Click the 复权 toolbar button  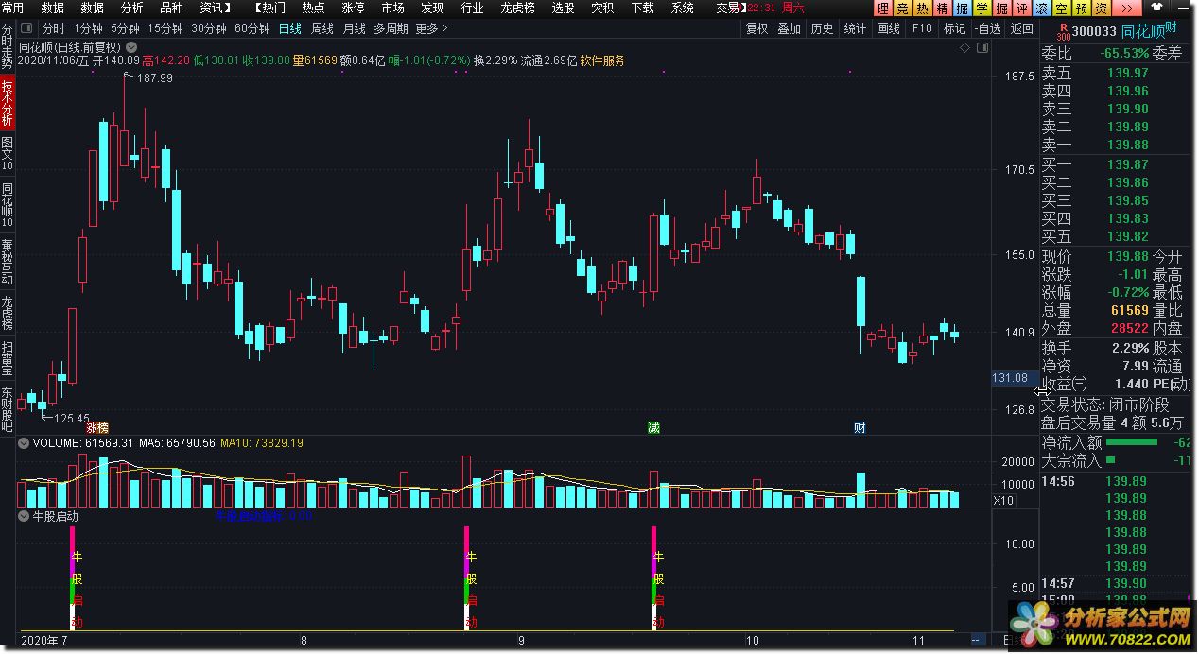pos(757,28)
